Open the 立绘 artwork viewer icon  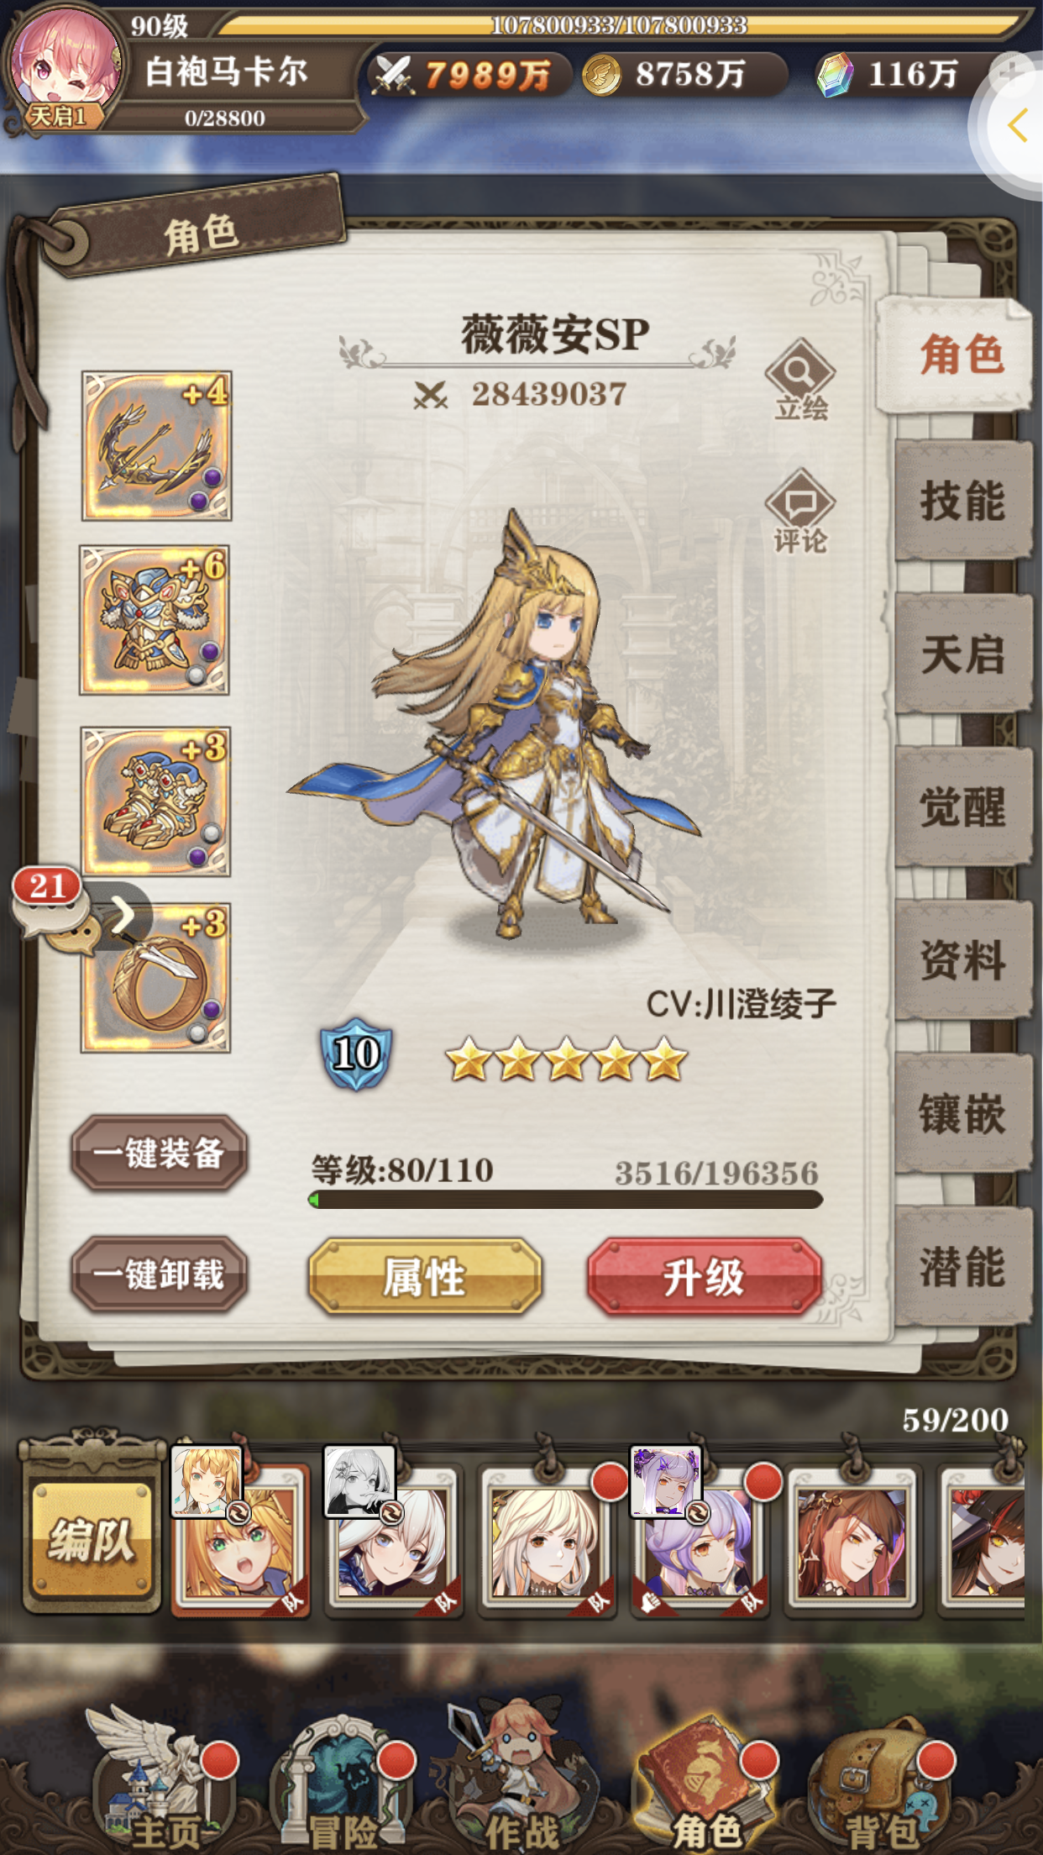(800, 379)
